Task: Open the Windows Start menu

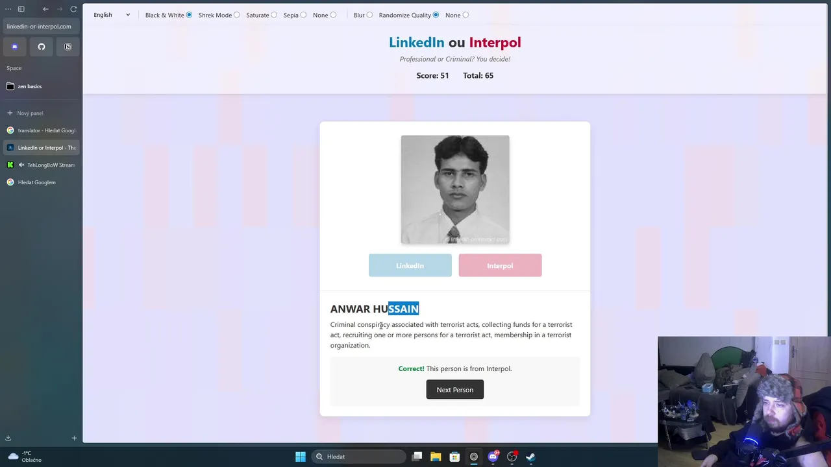Action: [x=301, y=457]
